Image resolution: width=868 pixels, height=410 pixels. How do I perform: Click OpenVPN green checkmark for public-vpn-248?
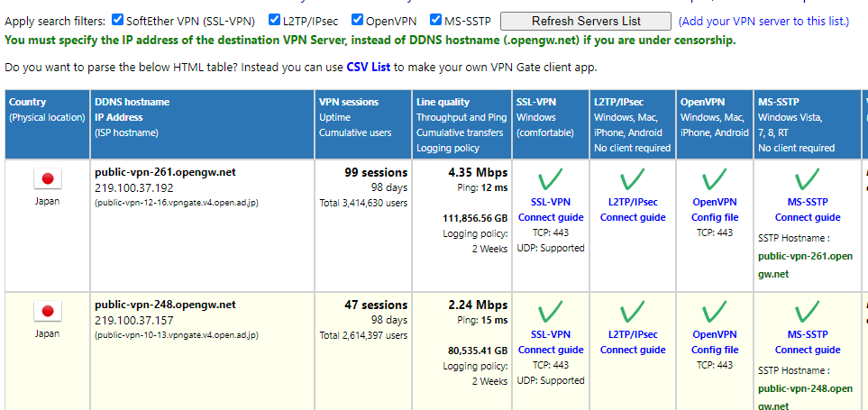tap(715, 312)
